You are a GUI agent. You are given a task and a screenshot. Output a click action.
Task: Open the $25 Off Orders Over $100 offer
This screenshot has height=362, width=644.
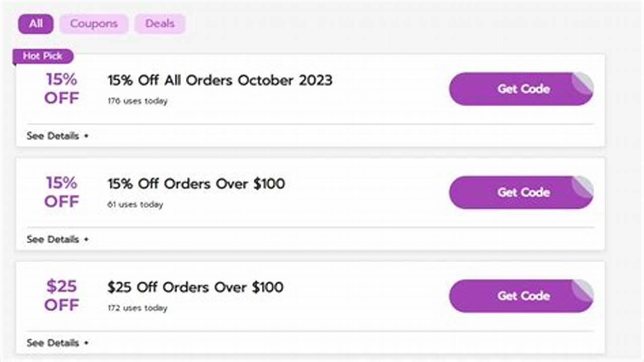(x=195, y=288)
